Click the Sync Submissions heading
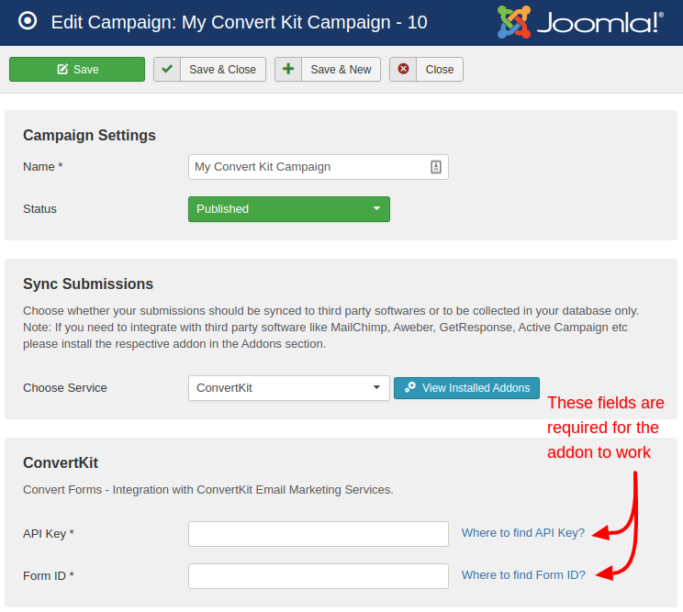This screenshot has height=612, width=683. tap(88, 284)
